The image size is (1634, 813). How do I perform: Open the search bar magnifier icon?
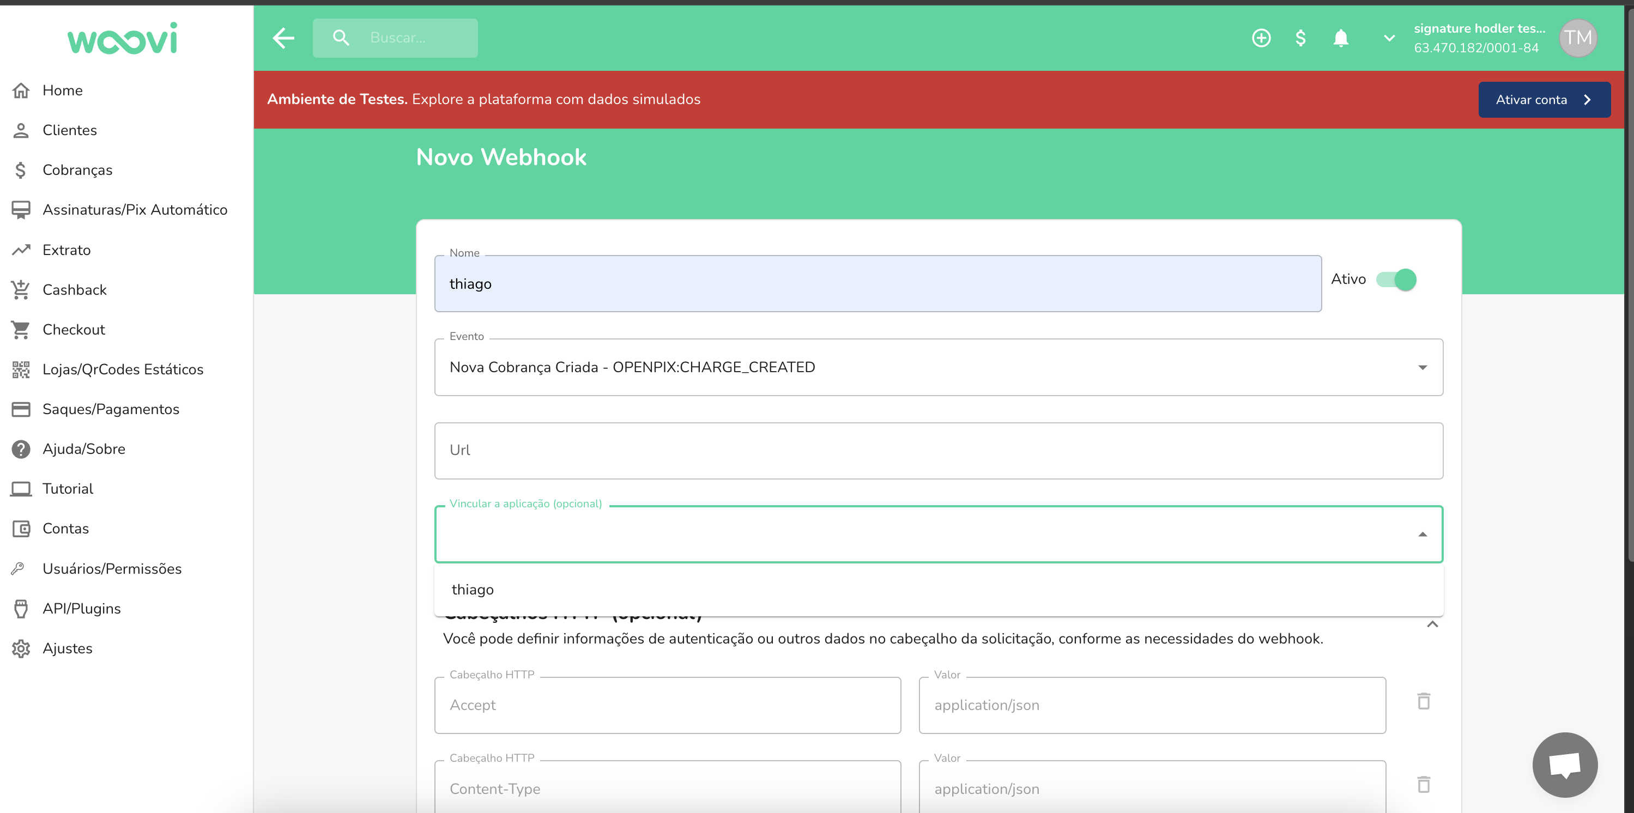[341, 38]
